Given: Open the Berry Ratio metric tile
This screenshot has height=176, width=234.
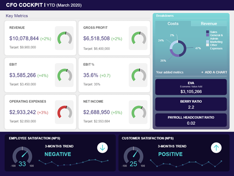Looking at the screenshot, I should 191,104.
